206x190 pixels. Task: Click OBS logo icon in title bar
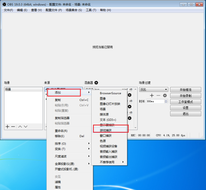click(4, 5)
